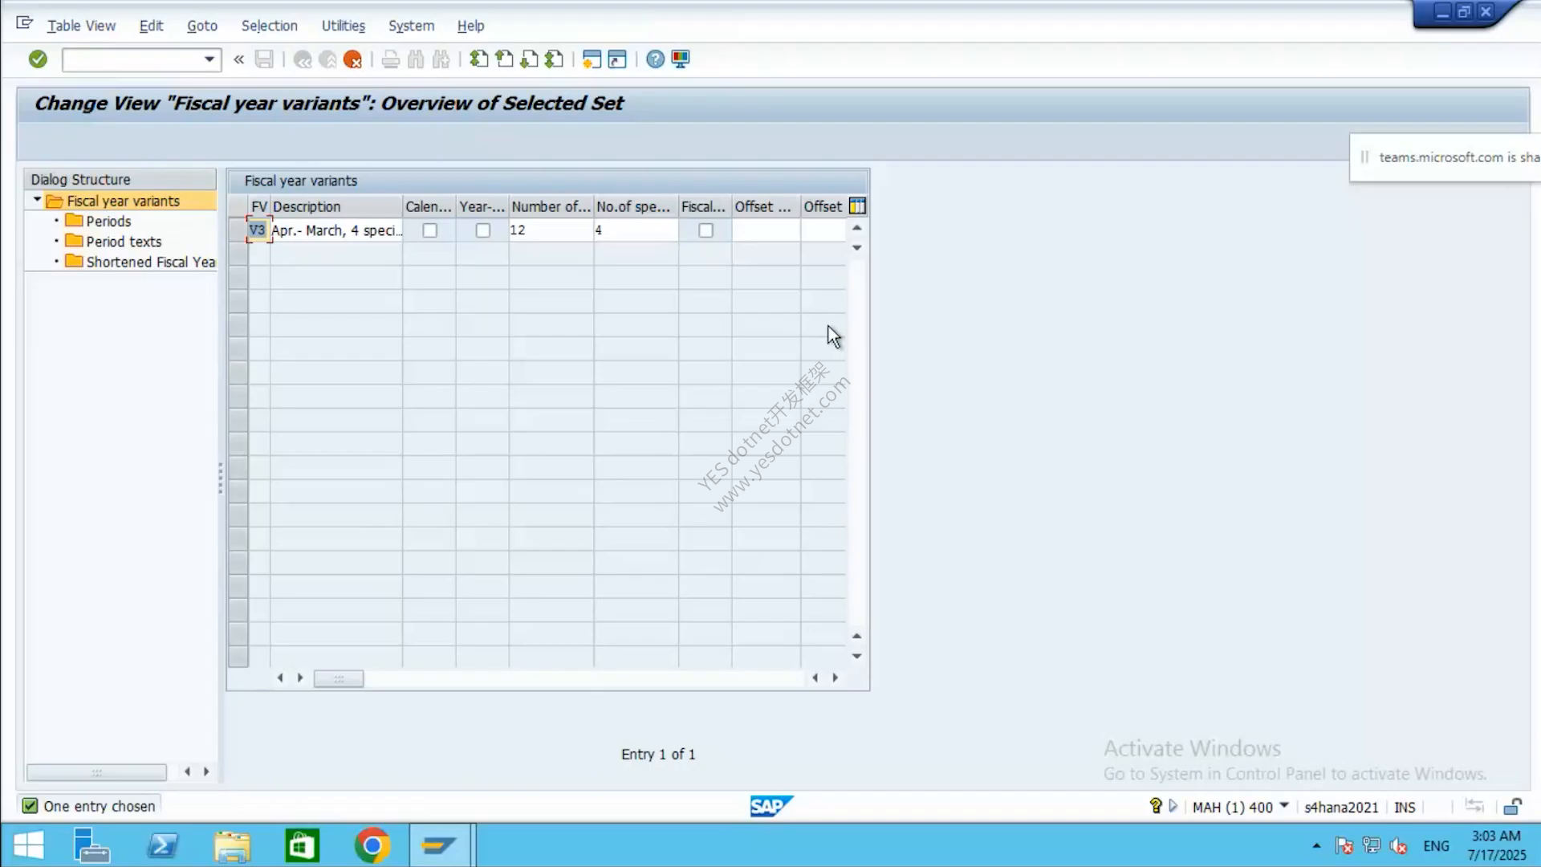Collapse the Fiscal year variants tree node
This screenshot has height=867, width=1541.
pos(37,200)
